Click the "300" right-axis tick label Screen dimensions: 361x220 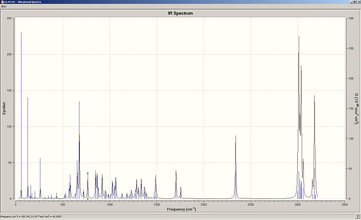click(x=351, y=18)
